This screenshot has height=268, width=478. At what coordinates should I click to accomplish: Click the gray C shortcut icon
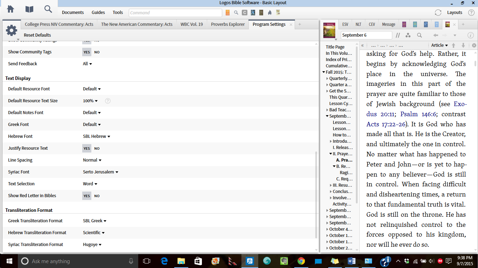click(x=245, y=13)
